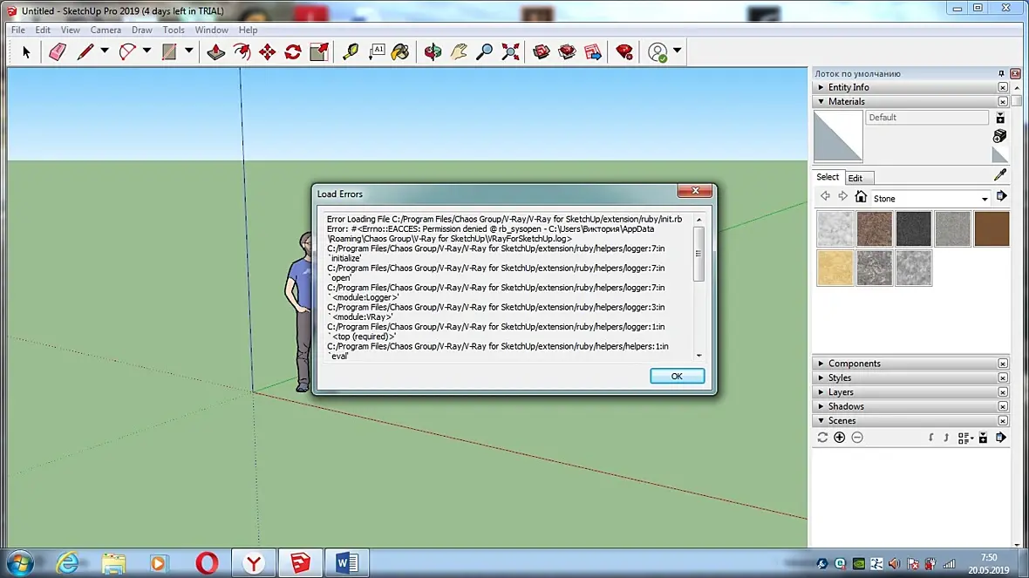Click the Windows Start button
This screenshot has width=1029, height=578.
(20, 563)
